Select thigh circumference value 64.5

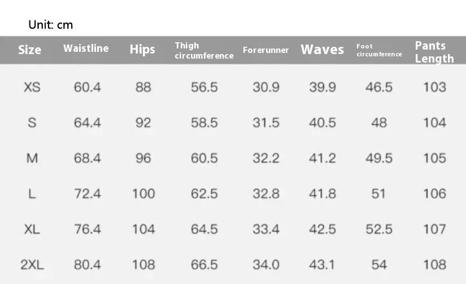click(x=204, y=229)
